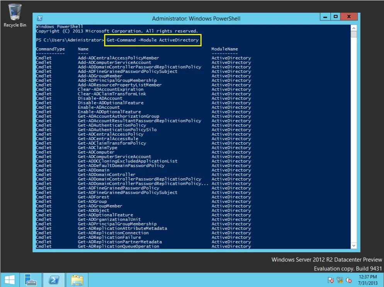This screenshot has height=287, width=384.
Task: Click the ModuleName column header
Action: (224, 49)
